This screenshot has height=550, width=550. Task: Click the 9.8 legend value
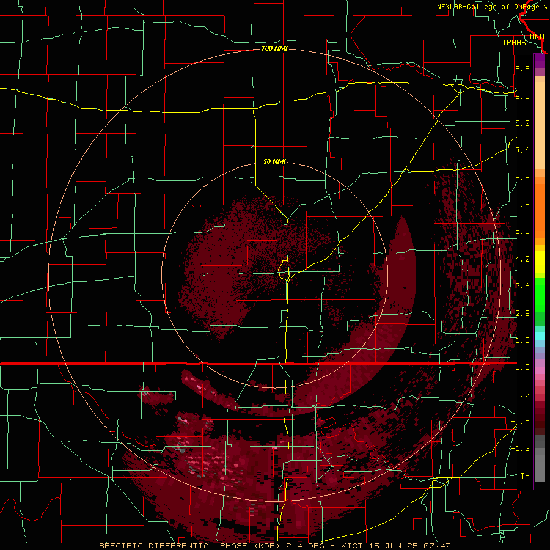[522, 68]
